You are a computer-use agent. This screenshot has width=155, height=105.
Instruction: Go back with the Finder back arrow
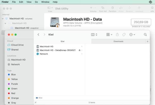[38, 35]
